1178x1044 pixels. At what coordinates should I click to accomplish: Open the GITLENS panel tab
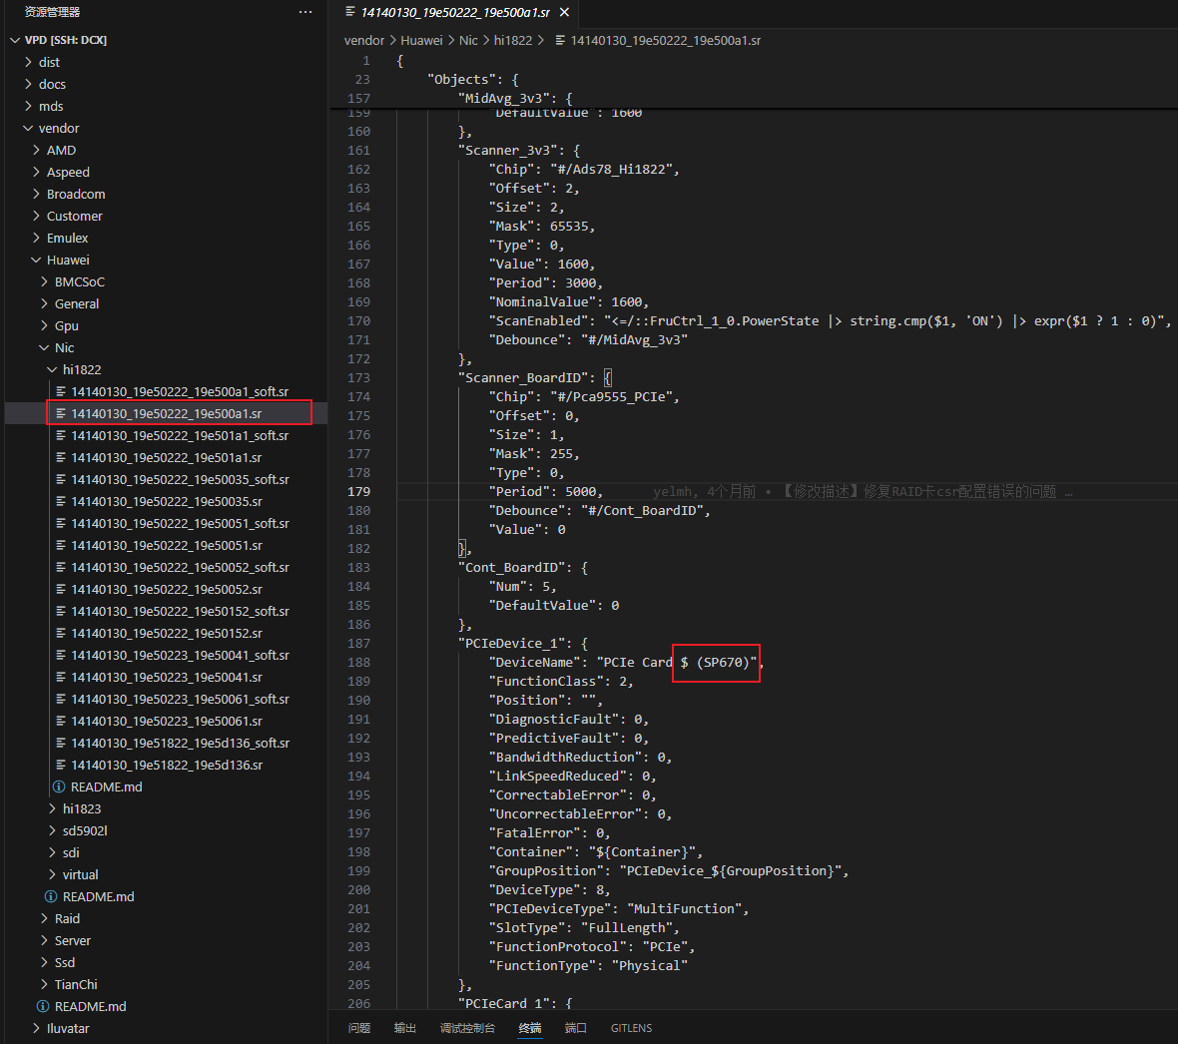[x=631, y=1028]
